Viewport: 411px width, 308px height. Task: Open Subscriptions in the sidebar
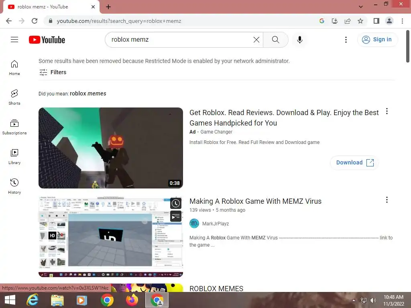(14, 127)
